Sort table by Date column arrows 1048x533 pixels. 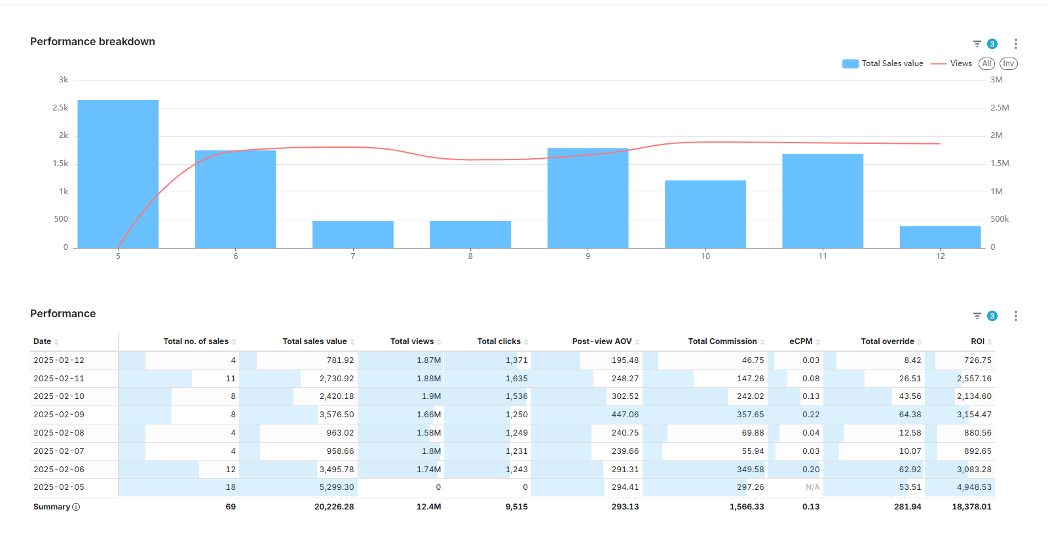pos(56,342)
